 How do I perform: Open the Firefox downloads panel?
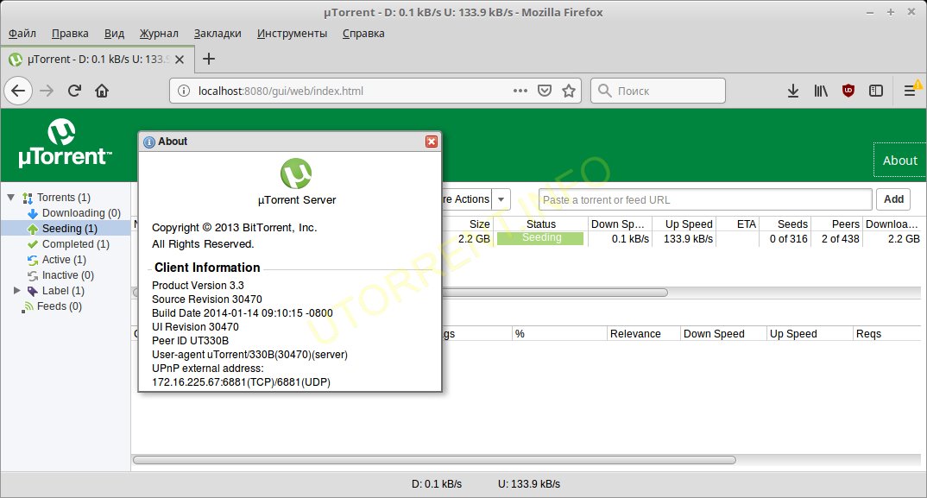(x=793, y=91)
